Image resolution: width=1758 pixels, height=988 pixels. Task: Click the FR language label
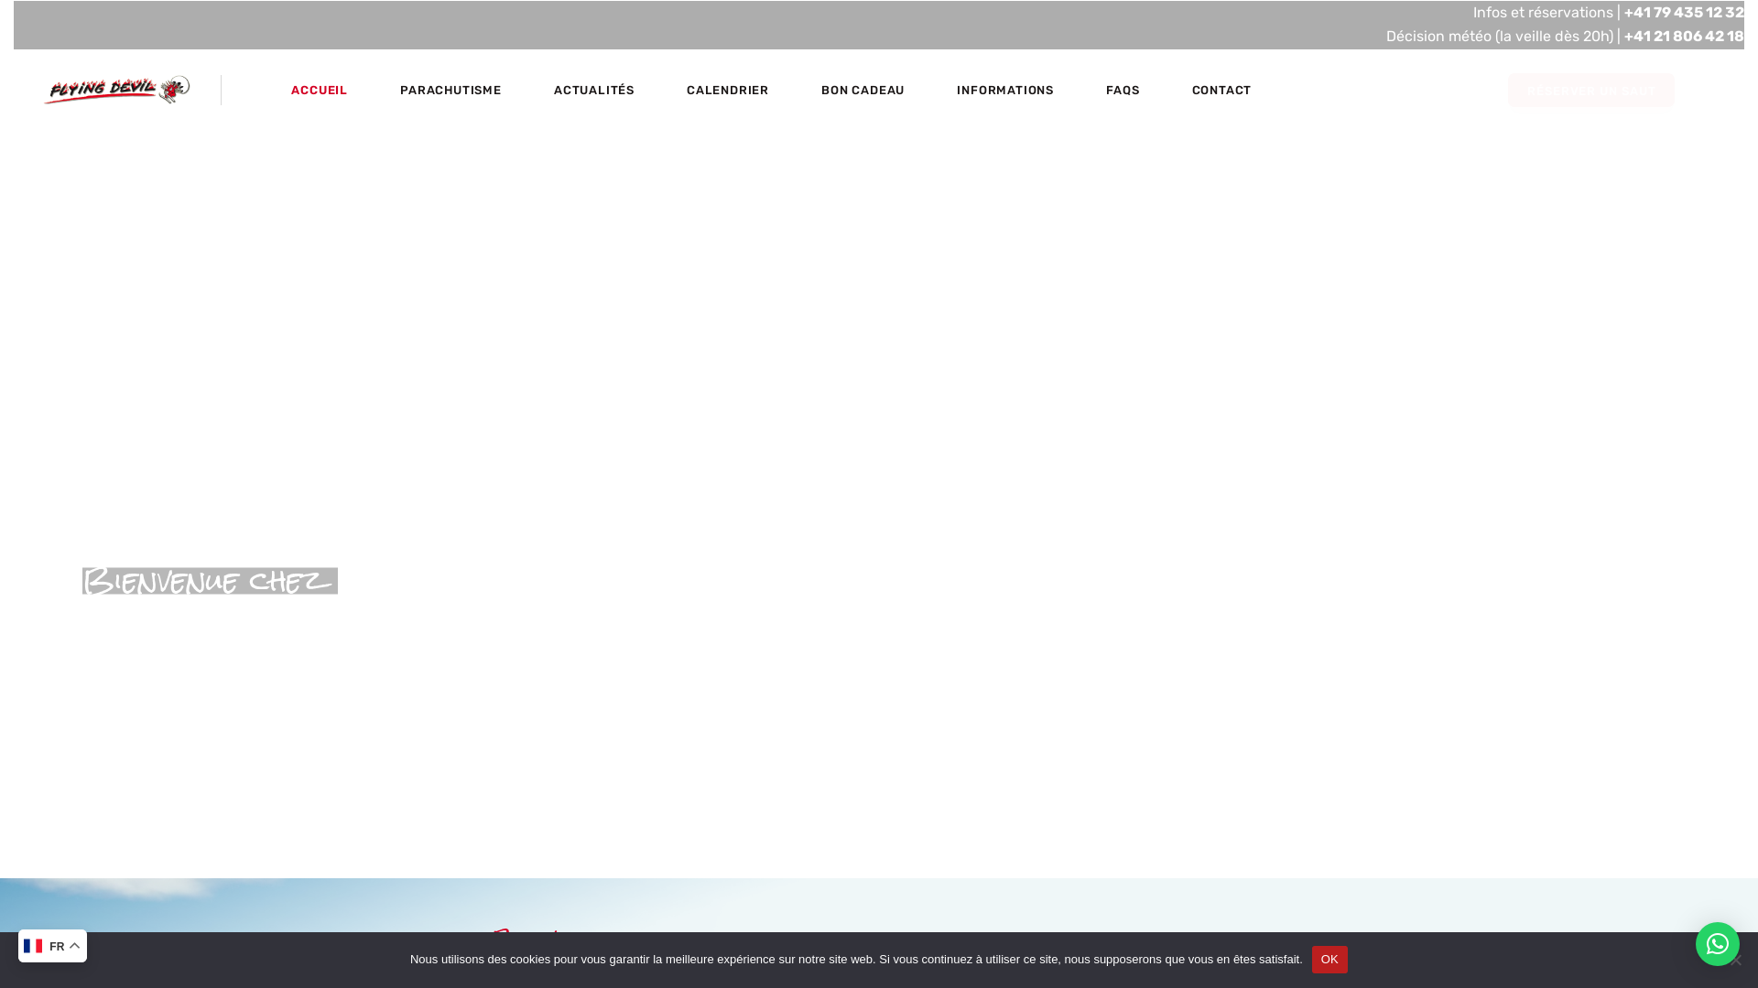coord(57,947)
